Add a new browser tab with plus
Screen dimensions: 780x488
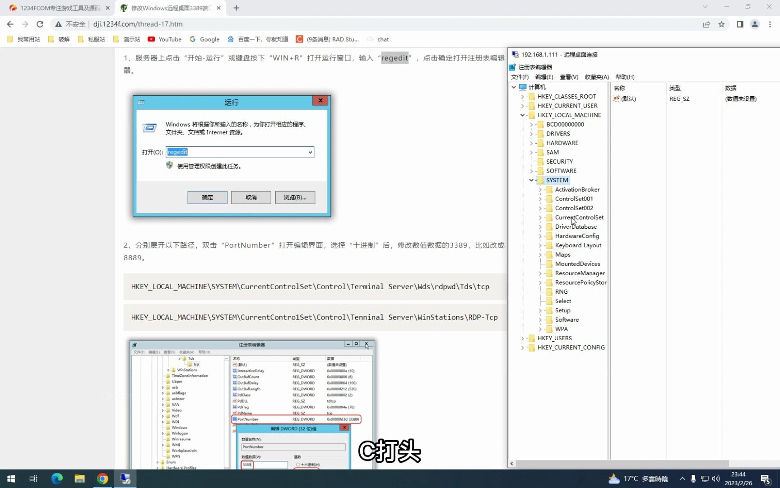pos(236,8)
